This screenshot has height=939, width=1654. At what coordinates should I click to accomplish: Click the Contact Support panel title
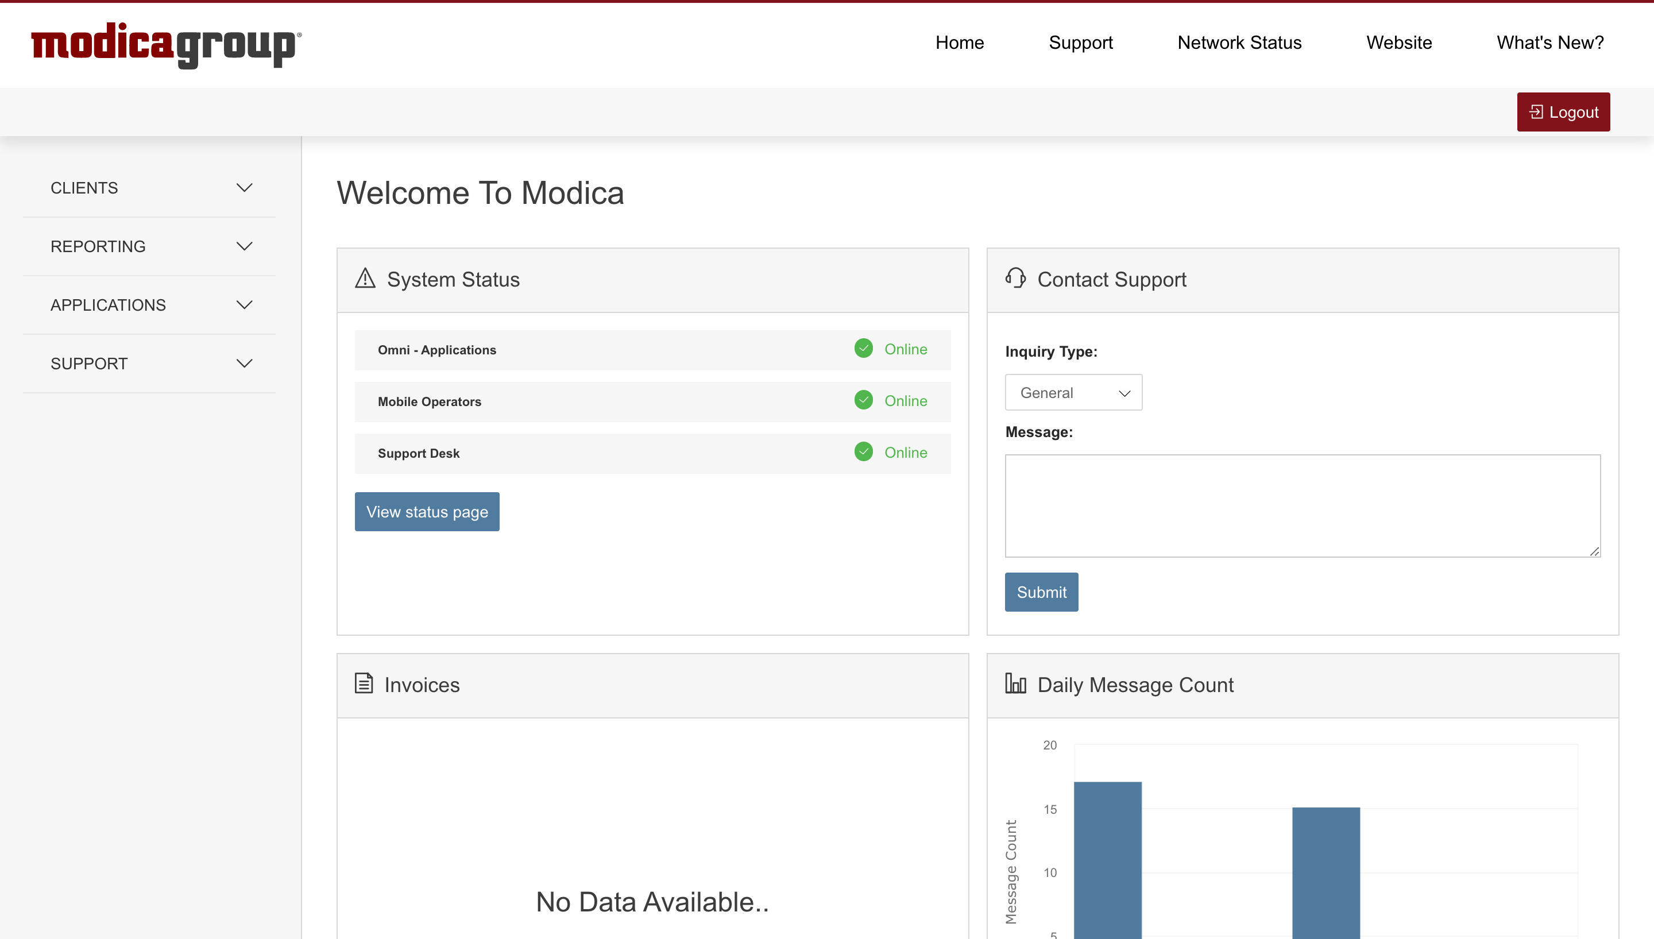pyautogui.click(x=1112, y=279)
